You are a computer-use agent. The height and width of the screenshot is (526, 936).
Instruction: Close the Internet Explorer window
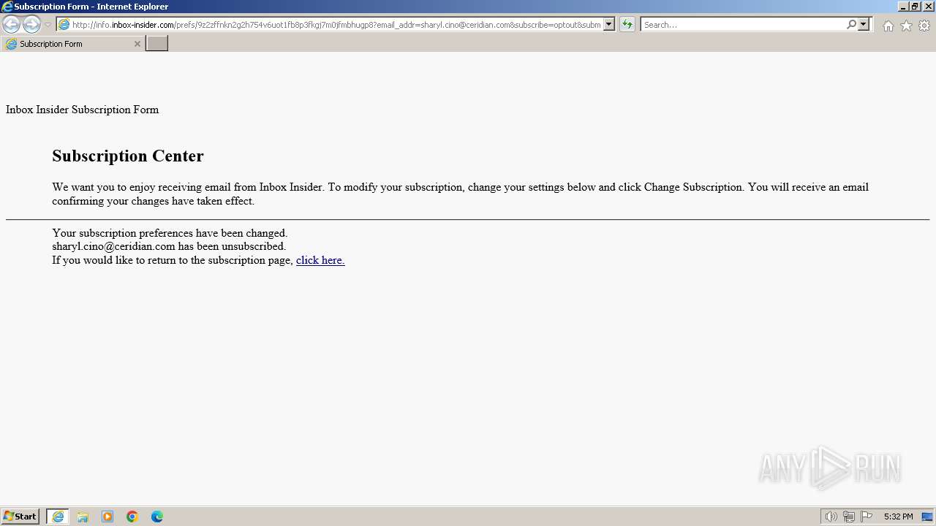[929, 7]
